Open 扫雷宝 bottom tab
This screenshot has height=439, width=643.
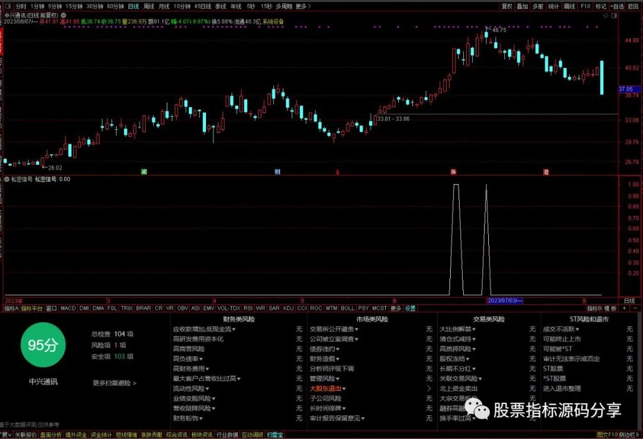(274, 434)
